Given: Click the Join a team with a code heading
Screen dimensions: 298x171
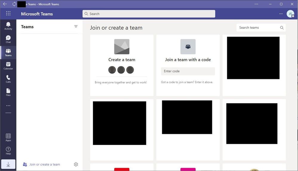Looking at the screenshot, I should point(188,60).
